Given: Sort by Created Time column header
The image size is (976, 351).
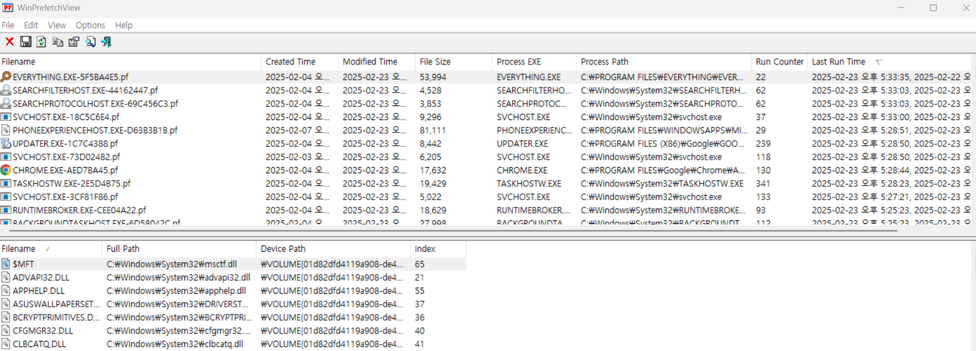Looking at the screenshot, I should point(300,62).
